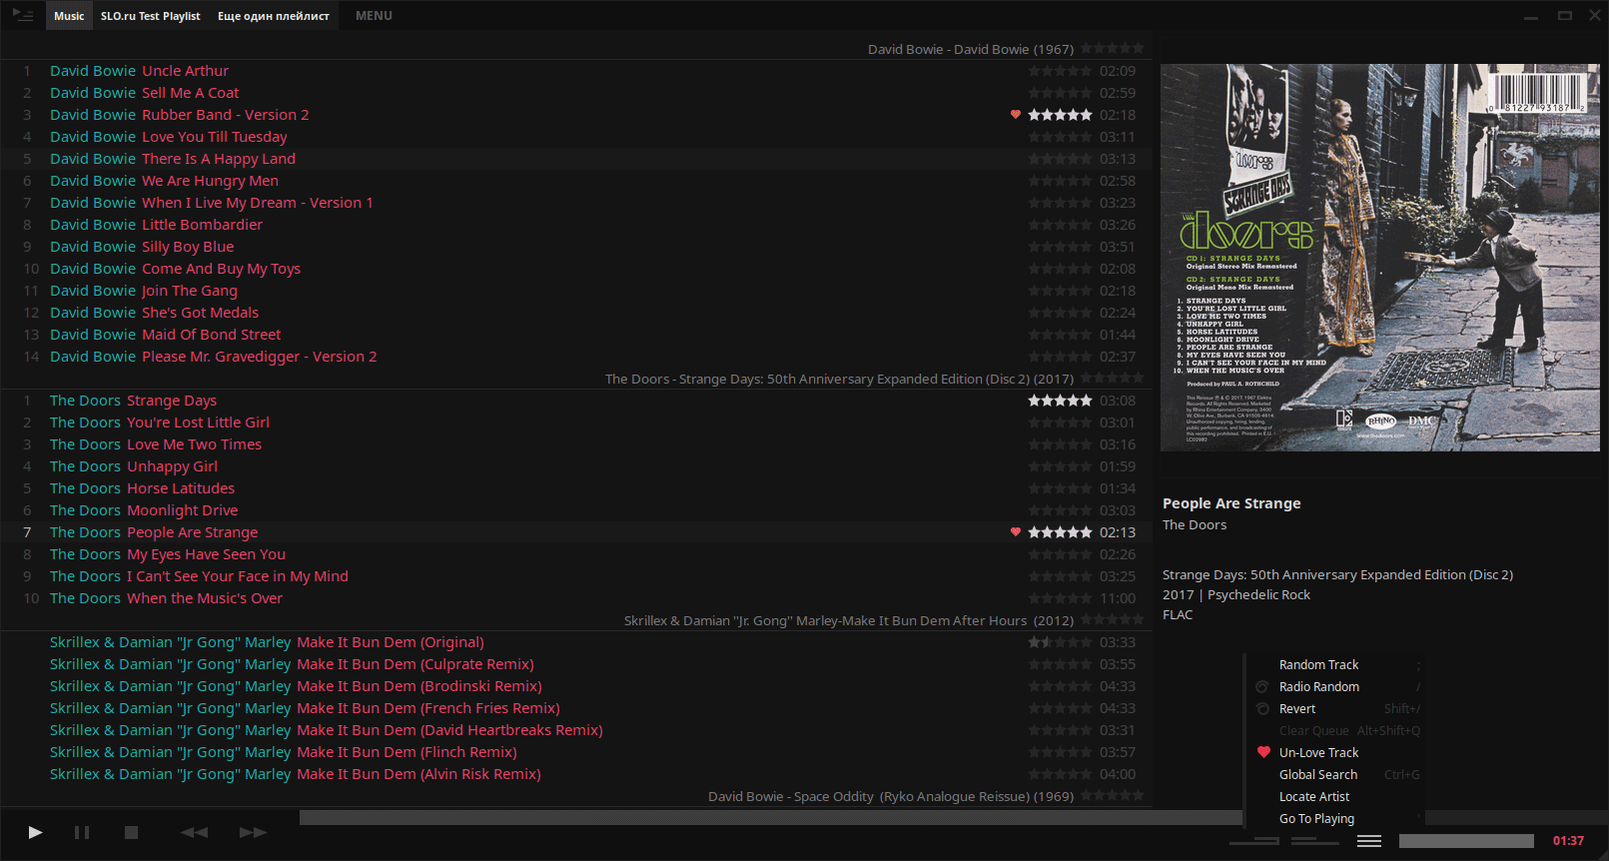
Task: Click heart icon on Rubber Band - Version 2
Action: [x=1016, y=115]
